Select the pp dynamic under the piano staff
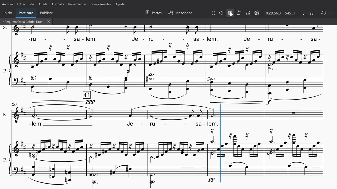The height and width of the screenshot is (189, 337). 211,179
